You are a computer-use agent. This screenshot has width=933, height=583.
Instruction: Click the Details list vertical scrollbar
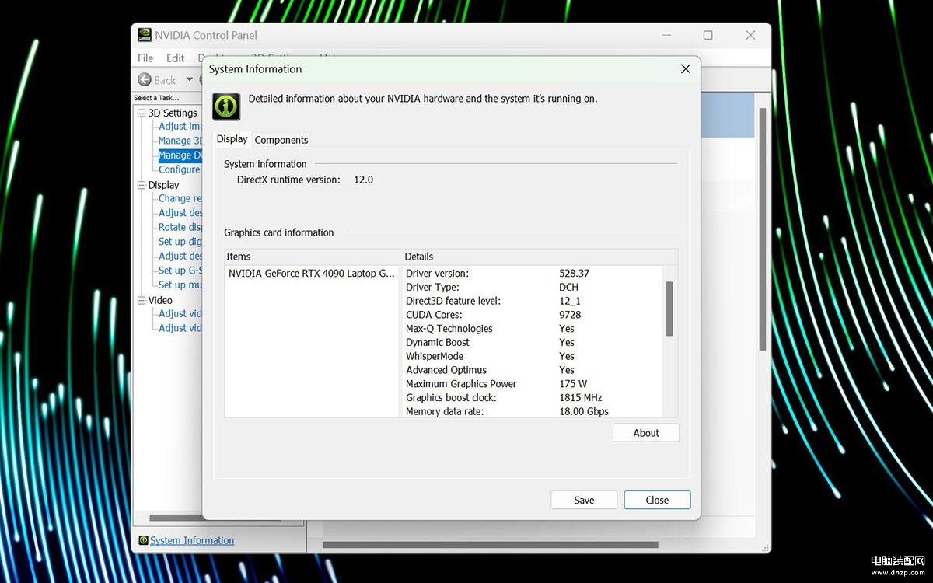[x=669, y=309]
